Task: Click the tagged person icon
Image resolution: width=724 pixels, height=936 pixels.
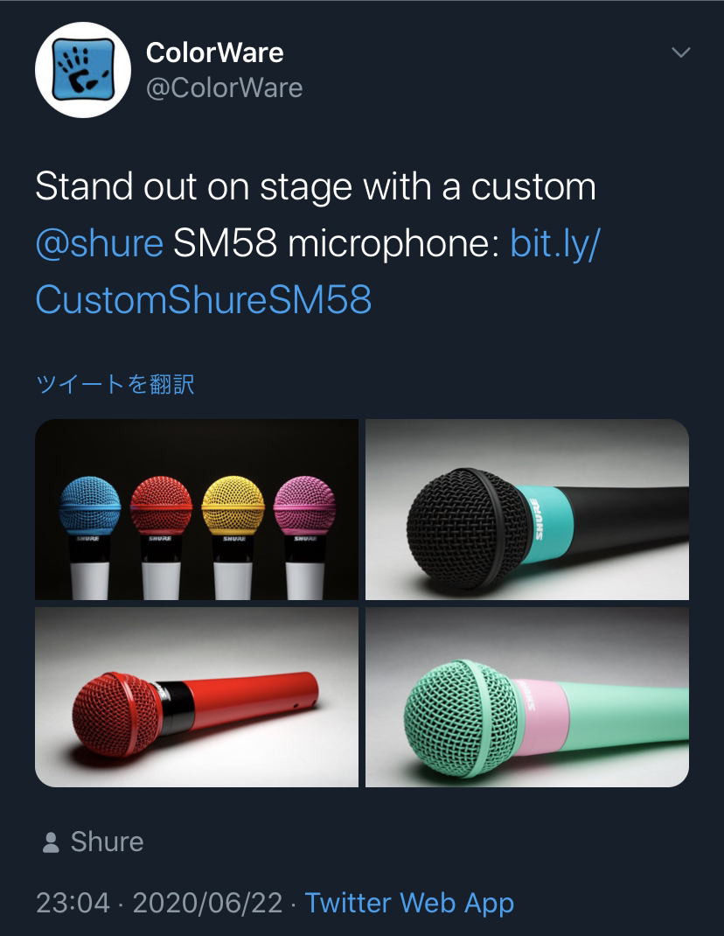Action: pyautogui.click(x=52, y=842)
